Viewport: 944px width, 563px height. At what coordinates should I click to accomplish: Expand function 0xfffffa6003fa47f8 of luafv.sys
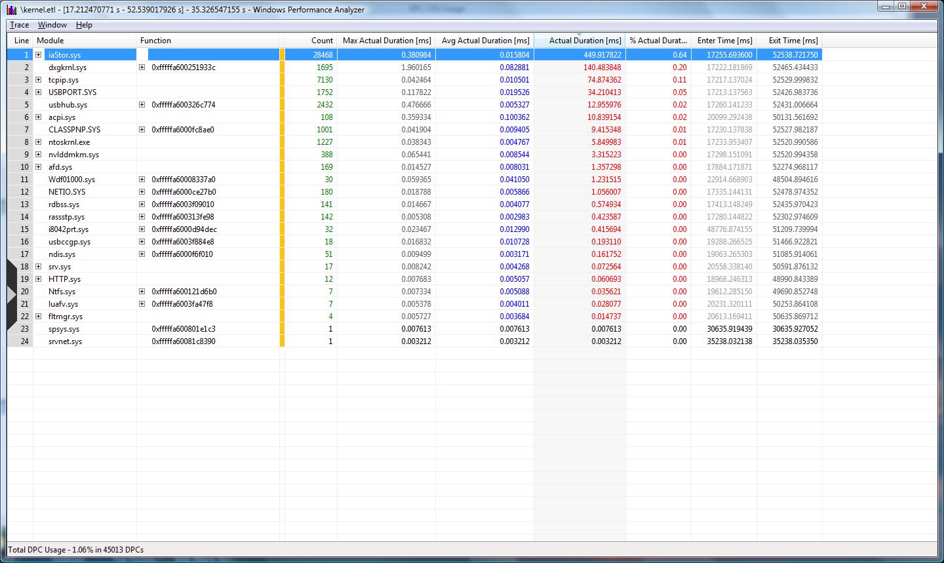[142, 304]
